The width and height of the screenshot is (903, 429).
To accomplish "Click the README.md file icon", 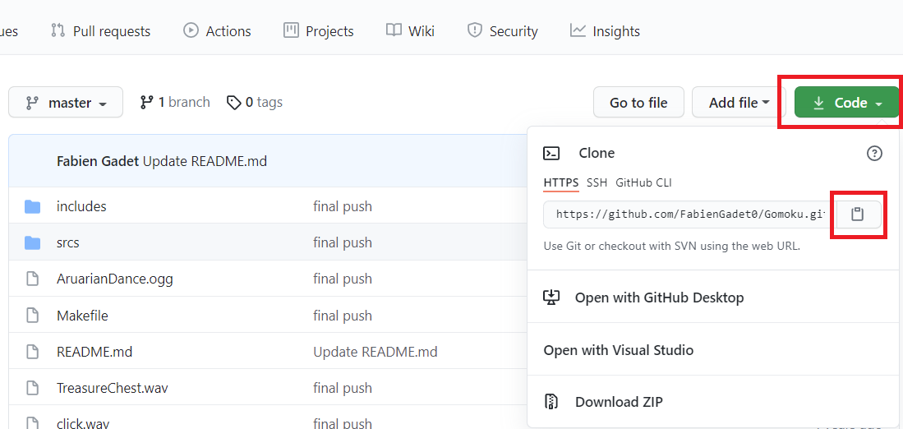I will point(33,351).
